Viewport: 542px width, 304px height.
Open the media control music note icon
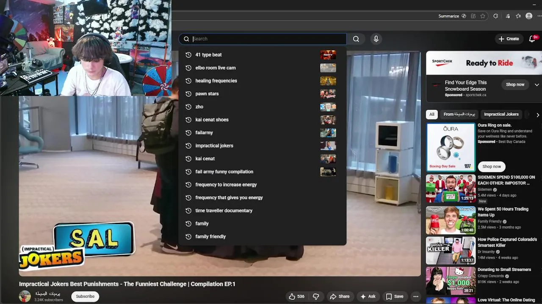pos(508,16)
